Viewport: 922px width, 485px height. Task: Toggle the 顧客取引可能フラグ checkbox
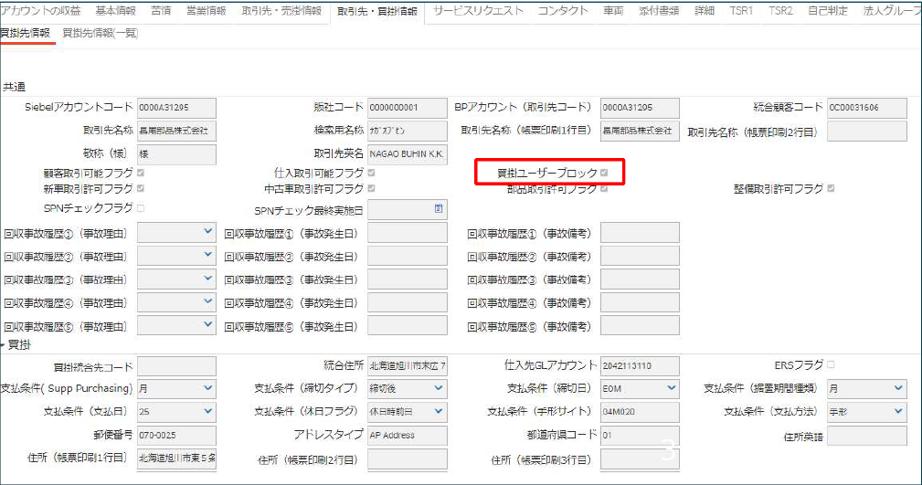pyautogui.click(x=141, y=173)
